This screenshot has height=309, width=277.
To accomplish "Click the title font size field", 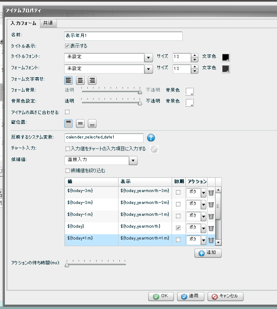I will 182,58.
